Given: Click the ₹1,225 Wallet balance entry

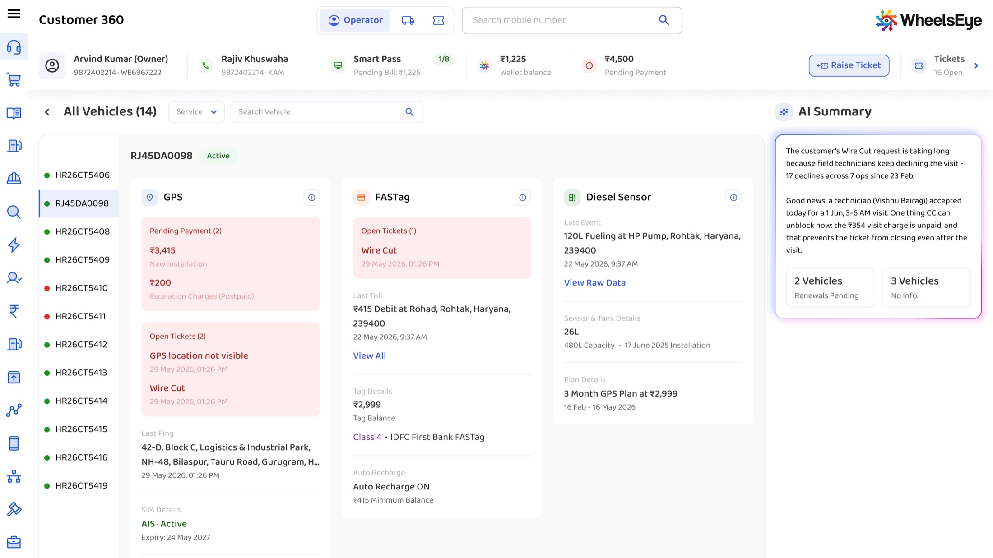Looking at the screenshot, I should point(514,65).
